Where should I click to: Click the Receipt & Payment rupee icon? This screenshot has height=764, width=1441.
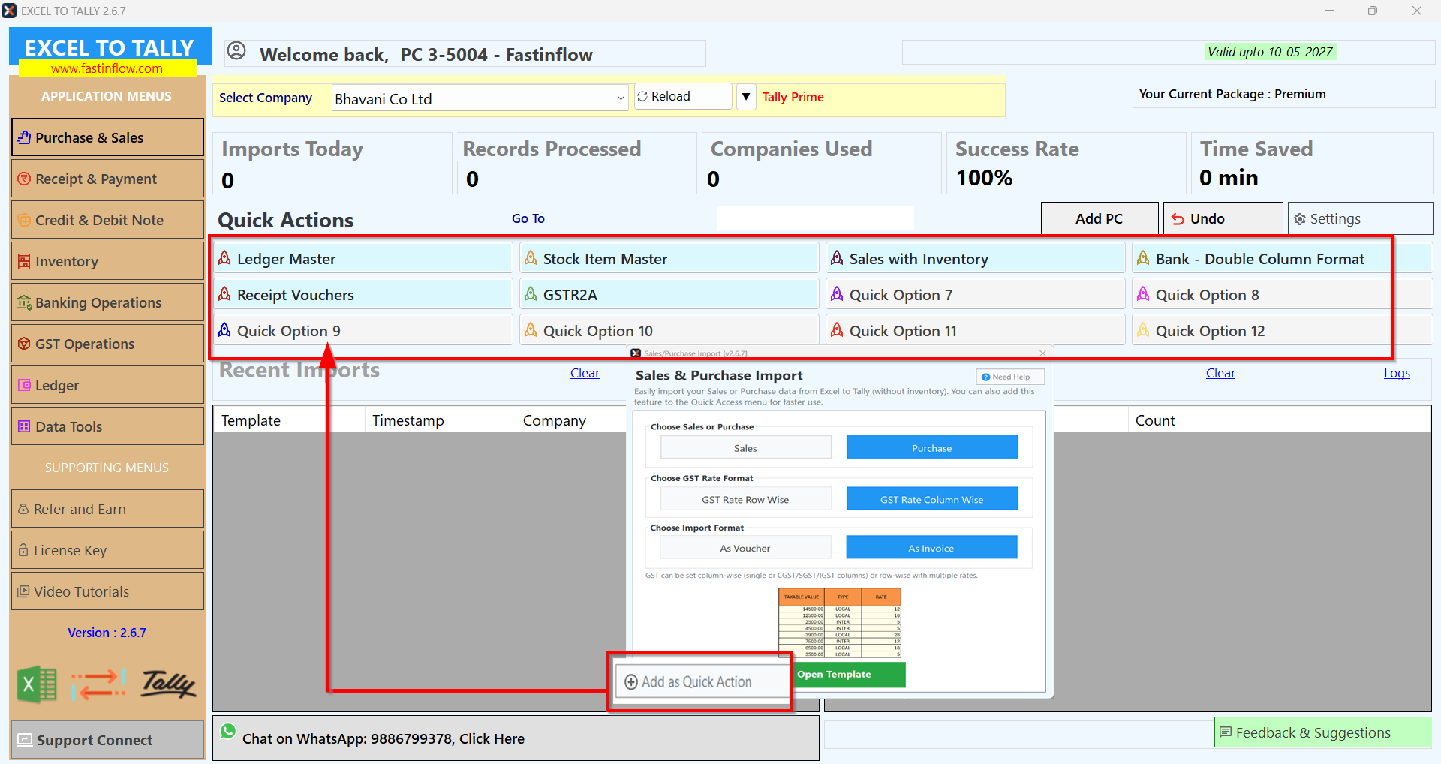24,179
